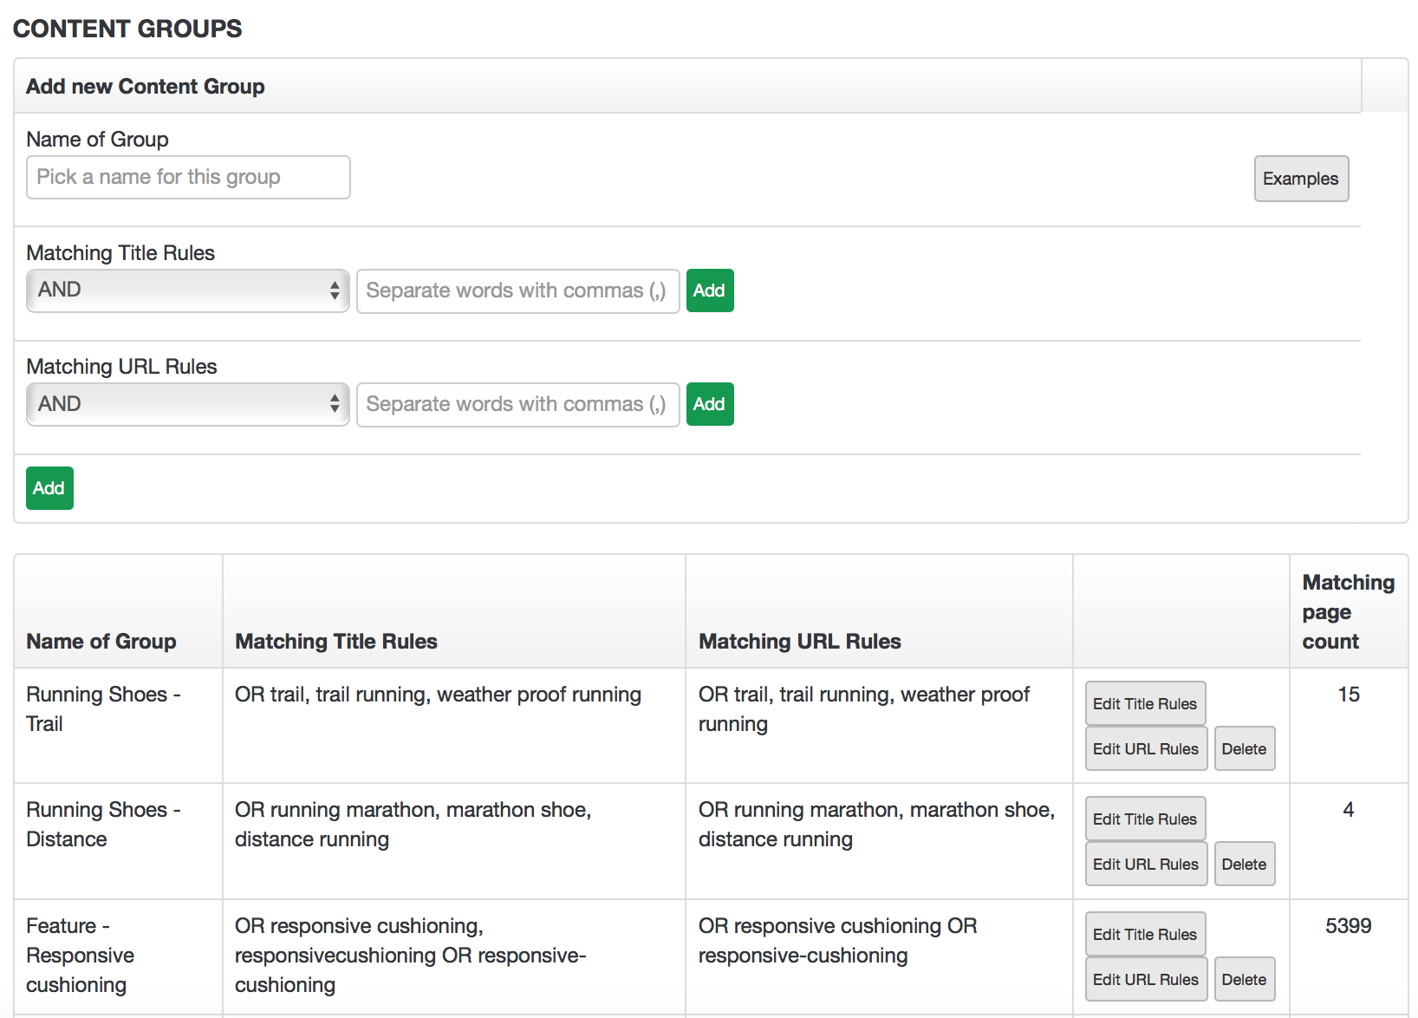Edit Title Rules for Running Shoes - Trail
The height and width of the screenshot is (1018, 1418).
[1144, 703]
